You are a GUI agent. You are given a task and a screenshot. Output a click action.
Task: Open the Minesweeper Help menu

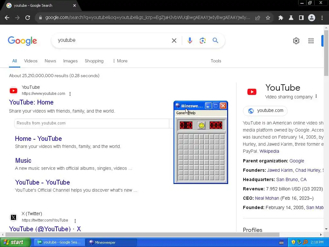(192, 113)
